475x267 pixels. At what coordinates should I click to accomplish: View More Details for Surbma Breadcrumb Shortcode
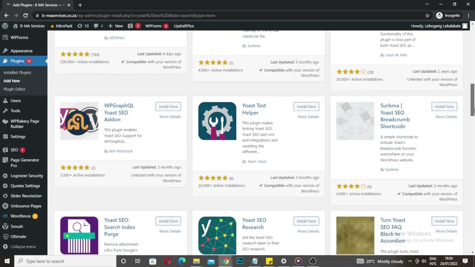446,116
